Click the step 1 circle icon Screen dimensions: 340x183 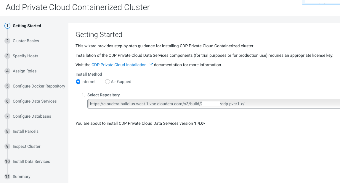pyautogui.click(x=7, y=26)
